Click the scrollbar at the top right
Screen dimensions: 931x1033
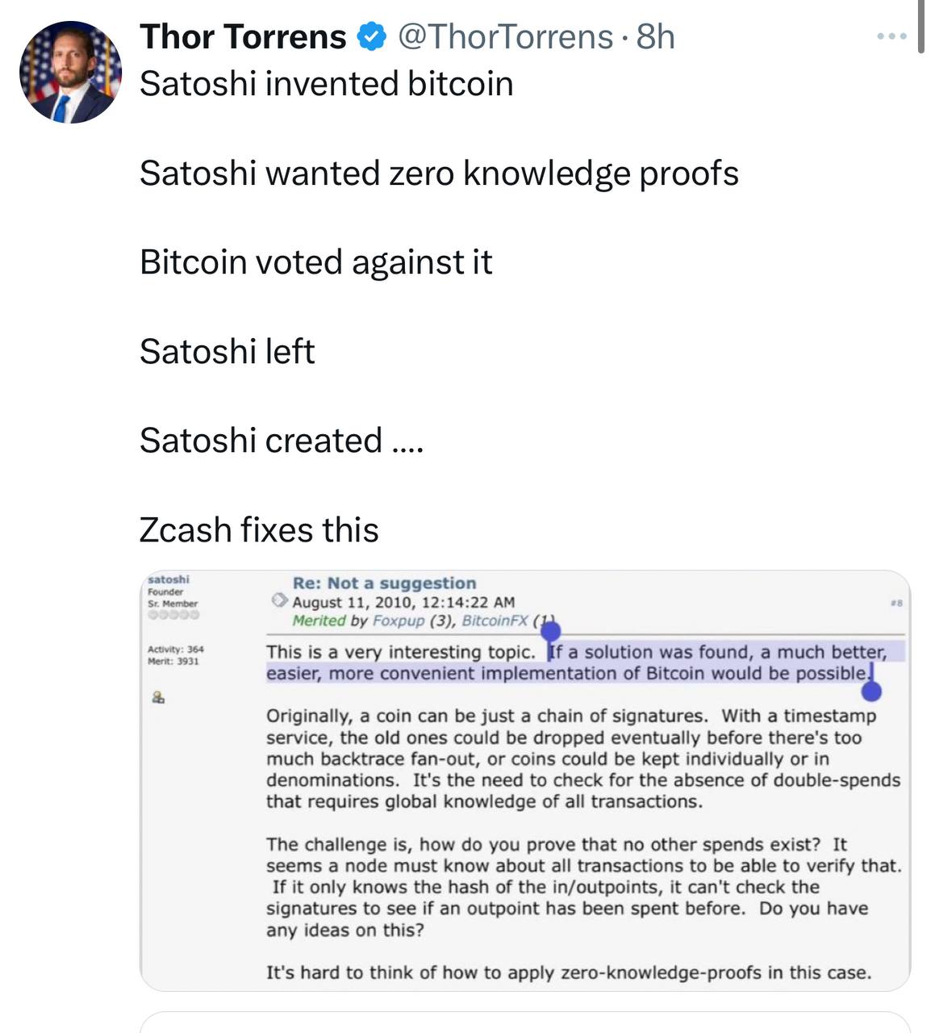(x=921, y=26)
